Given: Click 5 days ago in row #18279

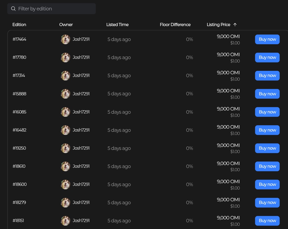Looking at the screenshot, I should (119, 203).
